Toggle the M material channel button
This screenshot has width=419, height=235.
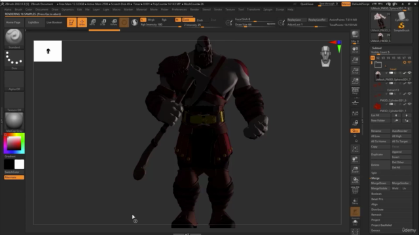[x=177, y=20]
